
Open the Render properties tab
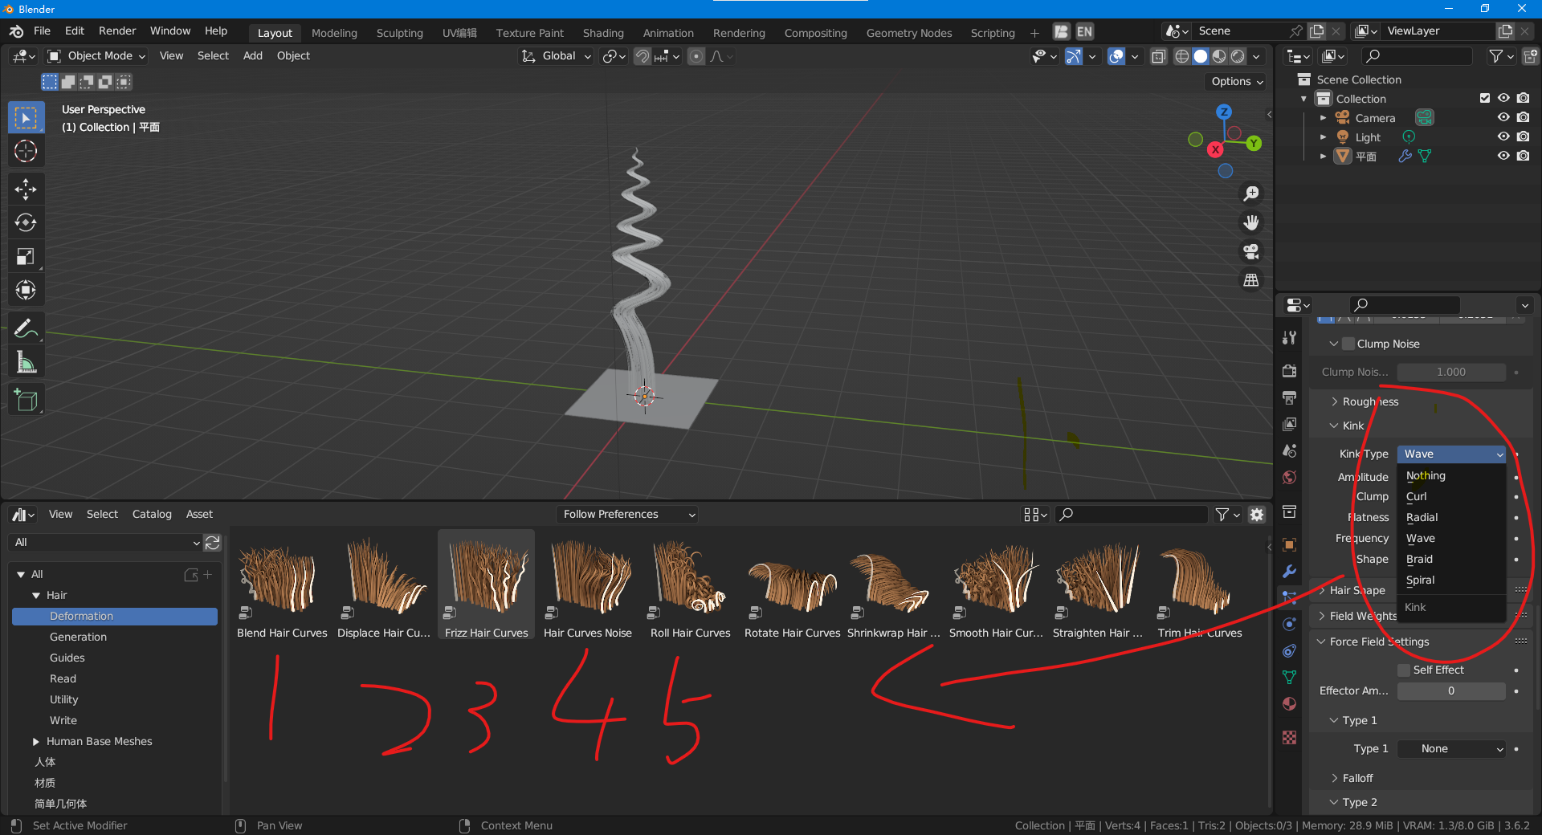pyautogui.click(x=1289, y=371)
